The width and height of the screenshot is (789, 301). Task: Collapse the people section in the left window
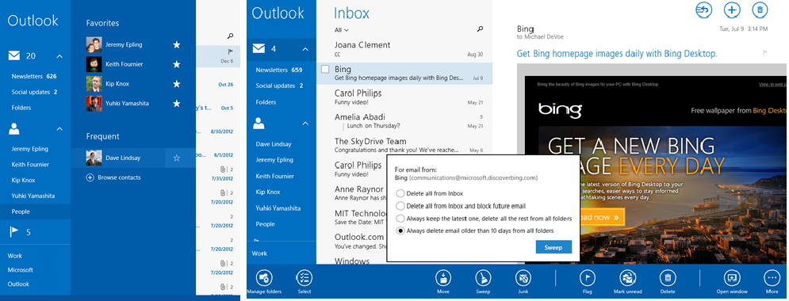(x=59, y=129)
